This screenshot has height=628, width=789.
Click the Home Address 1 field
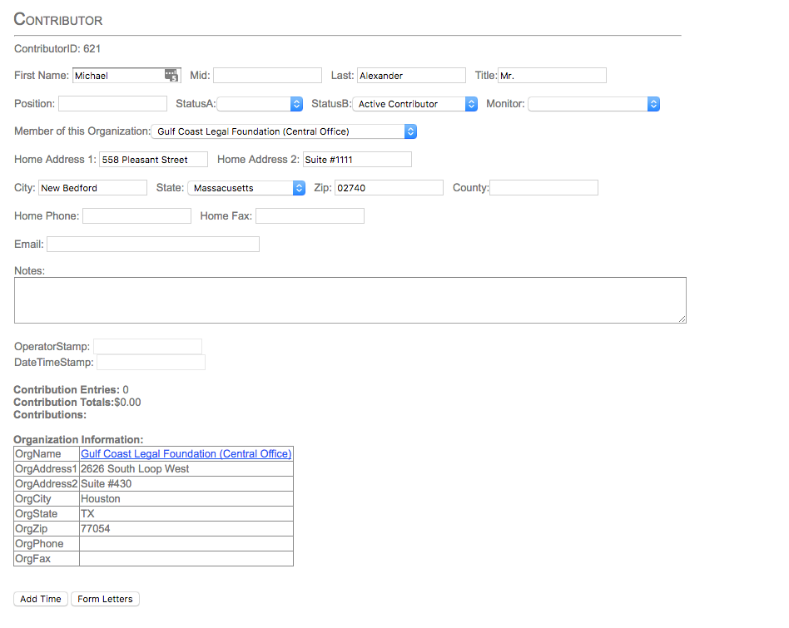click(153, 160)
